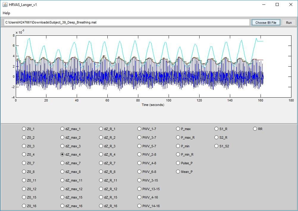Choose the Mean_P radio option
Image resolution: width=298 pixels, height=211 pixels.
point(178,172)
